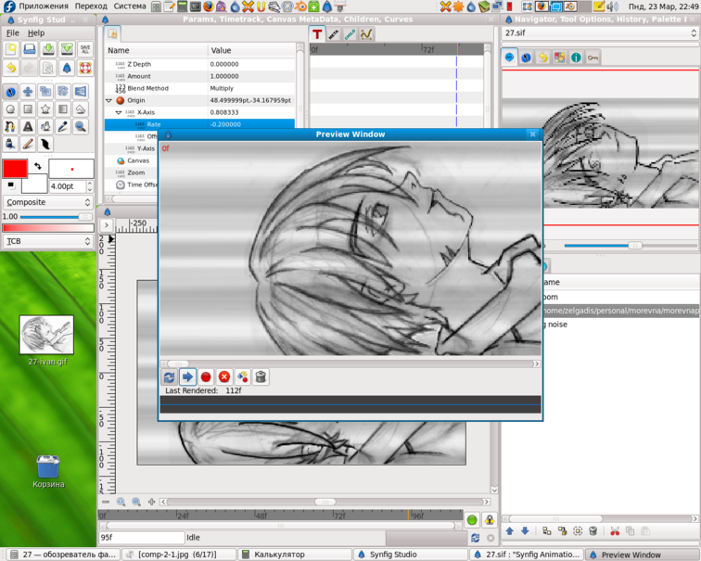The image size is (701, 561).
Task: Swap the fill and outline colors
Action: tap(38, 166)
